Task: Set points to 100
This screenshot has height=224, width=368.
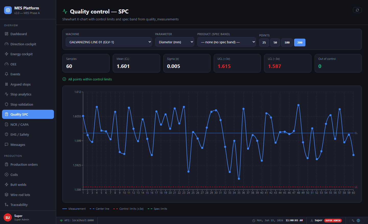Action: click(287, 43)
